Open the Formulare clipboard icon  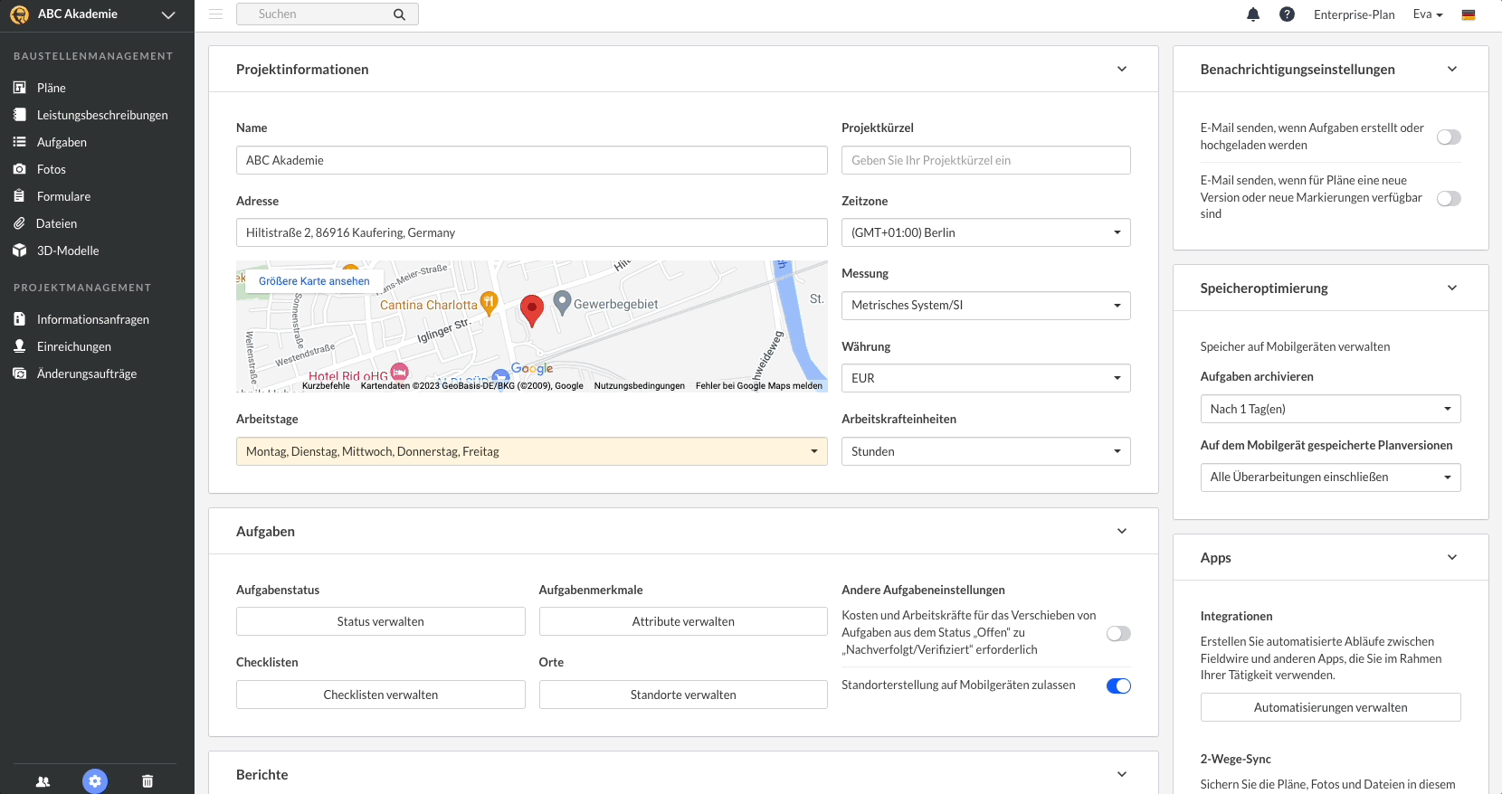pyautogui.click(x=19, y=196)
